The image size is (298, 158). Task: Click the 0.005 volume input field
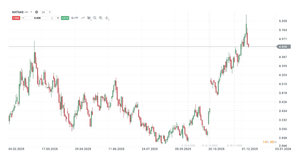pos(37,18)
